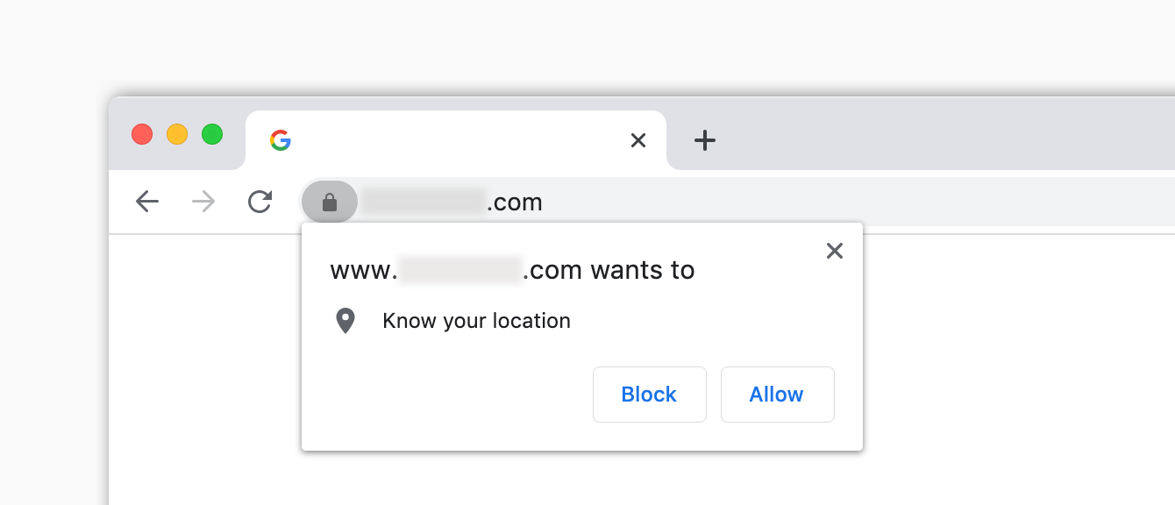
Task: Open a new tab with the plus icon
Action: pos(705,140)
